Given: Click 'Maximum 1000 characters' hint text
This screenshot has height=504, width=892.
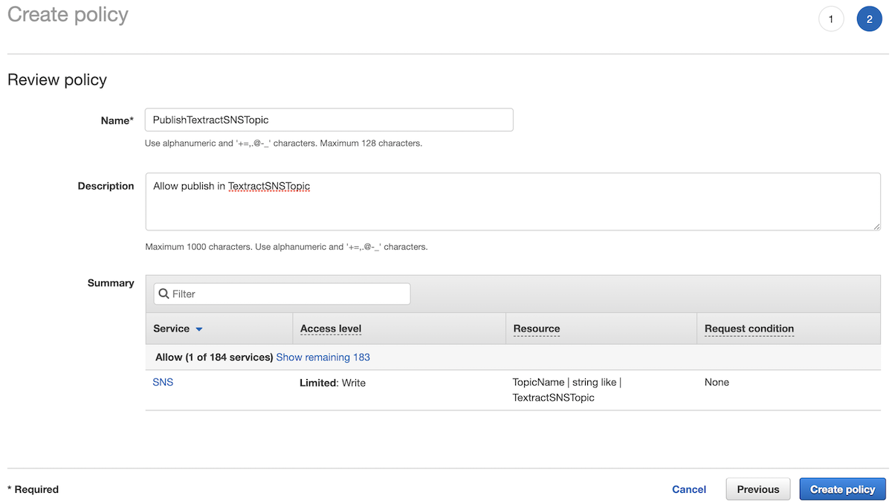Looking at the screenshot, I should (286, 246).
